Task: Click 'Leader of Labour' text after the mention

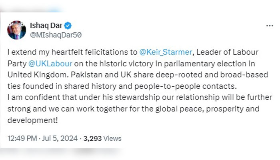Action: 226,52
